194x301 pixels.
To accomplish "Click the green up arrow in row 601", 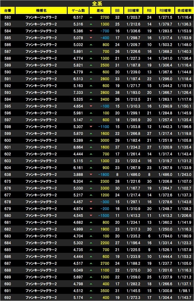I will tap(91, 147).
